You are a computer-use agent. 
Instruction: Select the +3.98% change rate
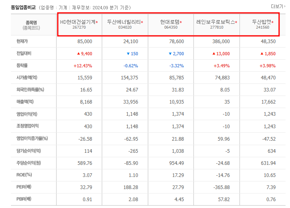(267, 66)
